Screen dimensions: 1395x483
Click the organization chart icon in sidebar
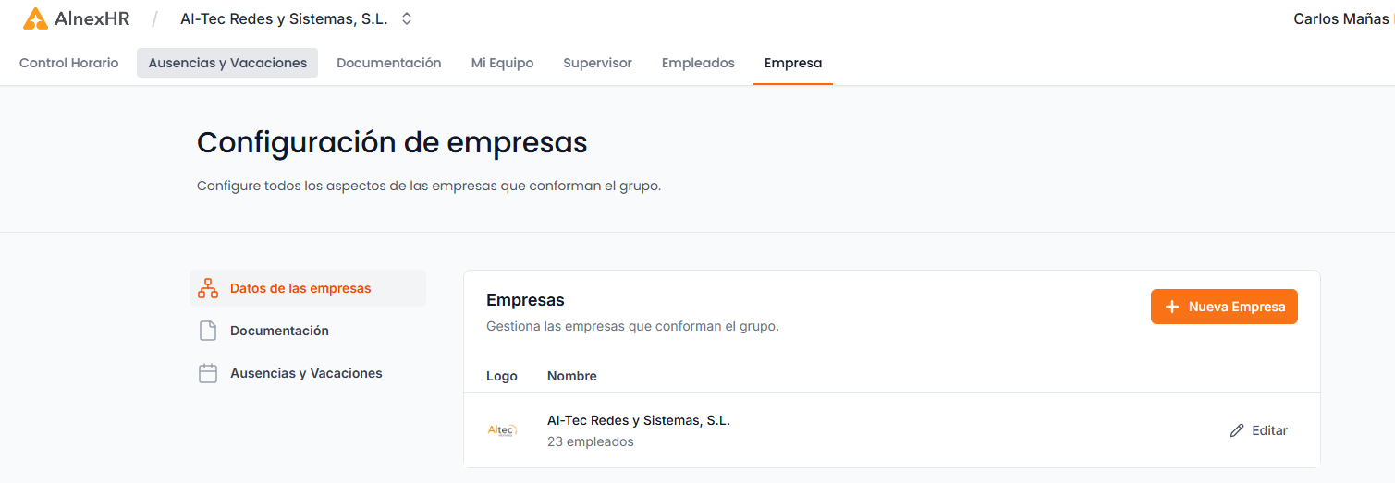coord(208,288)
